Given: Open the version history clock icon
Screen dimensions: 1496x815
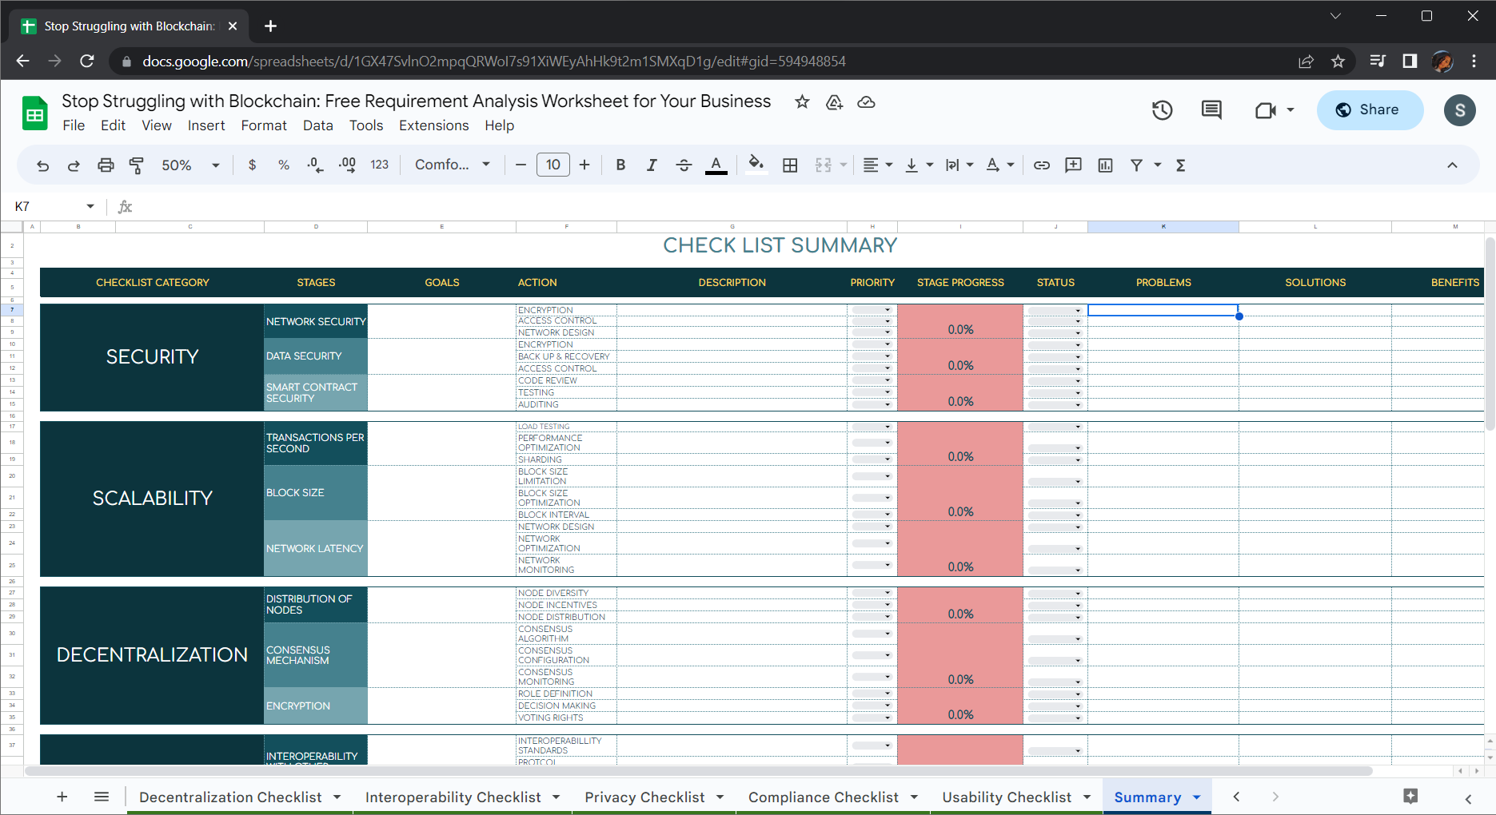Looking at the screenshot, I should pyautogui.click(x=1162, y=110).
